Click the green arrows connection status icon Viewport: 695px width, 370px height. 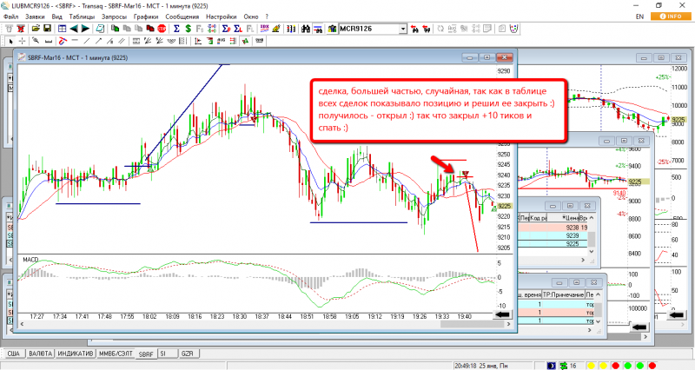pos(564,366)
